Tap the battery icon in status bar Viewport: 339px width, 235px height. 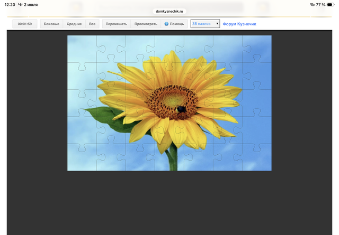[x=331, y=5]
